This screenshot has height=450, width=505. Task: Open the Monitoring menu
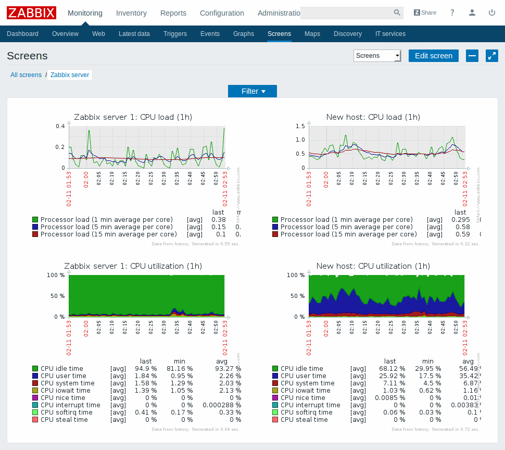(x=85, y=13)
